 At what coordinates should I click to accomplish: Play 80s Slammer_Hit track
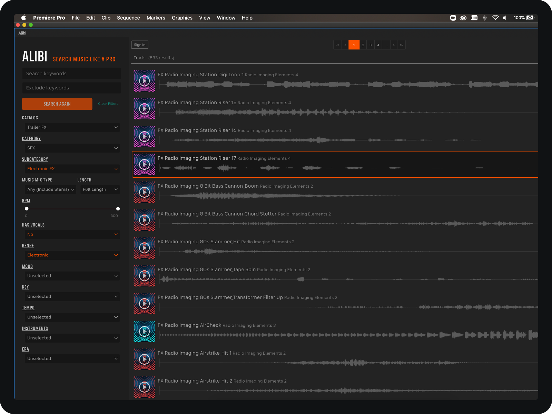(145, 248)
